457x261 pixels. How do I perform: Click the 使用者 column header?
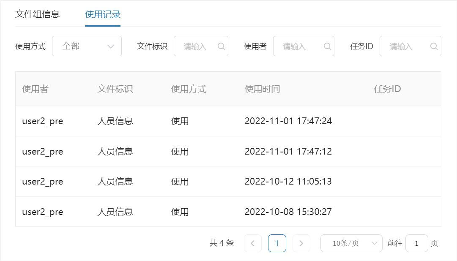pyautogui.click(x=35, y=89)
